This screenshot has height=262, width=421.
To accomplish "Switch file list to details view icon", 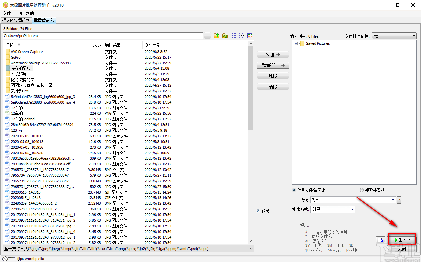I will 234,36.
